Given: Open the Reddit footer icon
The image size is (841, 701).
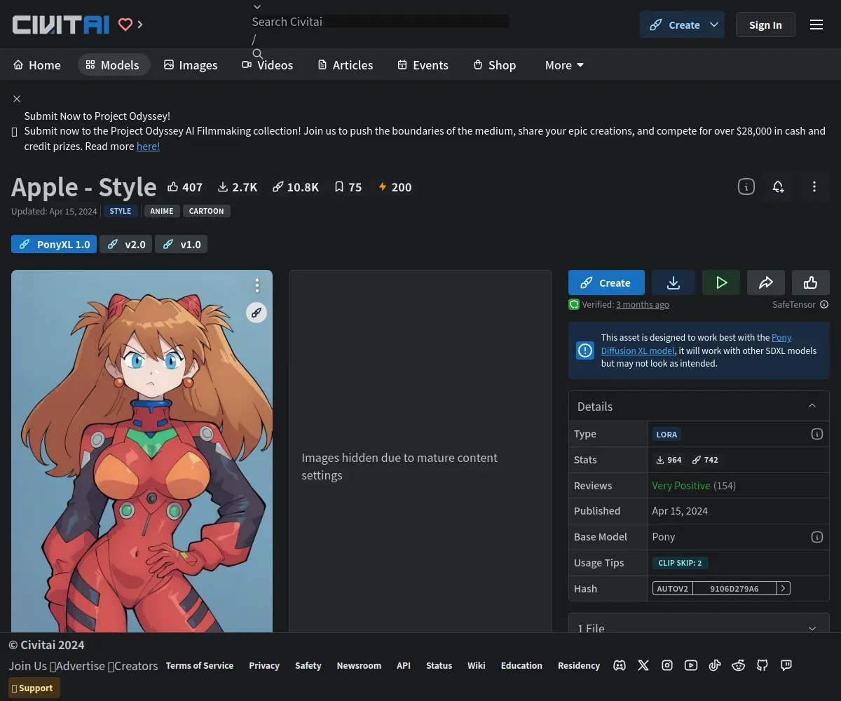Looking at the screenshot, I should [739, 665].
